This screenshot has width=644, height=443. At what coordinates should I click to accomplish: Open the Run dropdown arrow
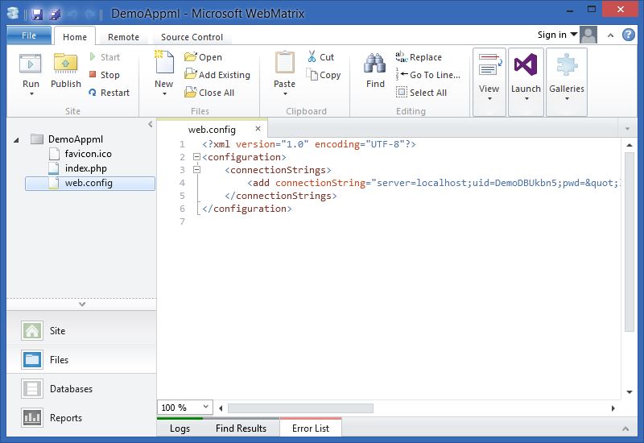31,94
